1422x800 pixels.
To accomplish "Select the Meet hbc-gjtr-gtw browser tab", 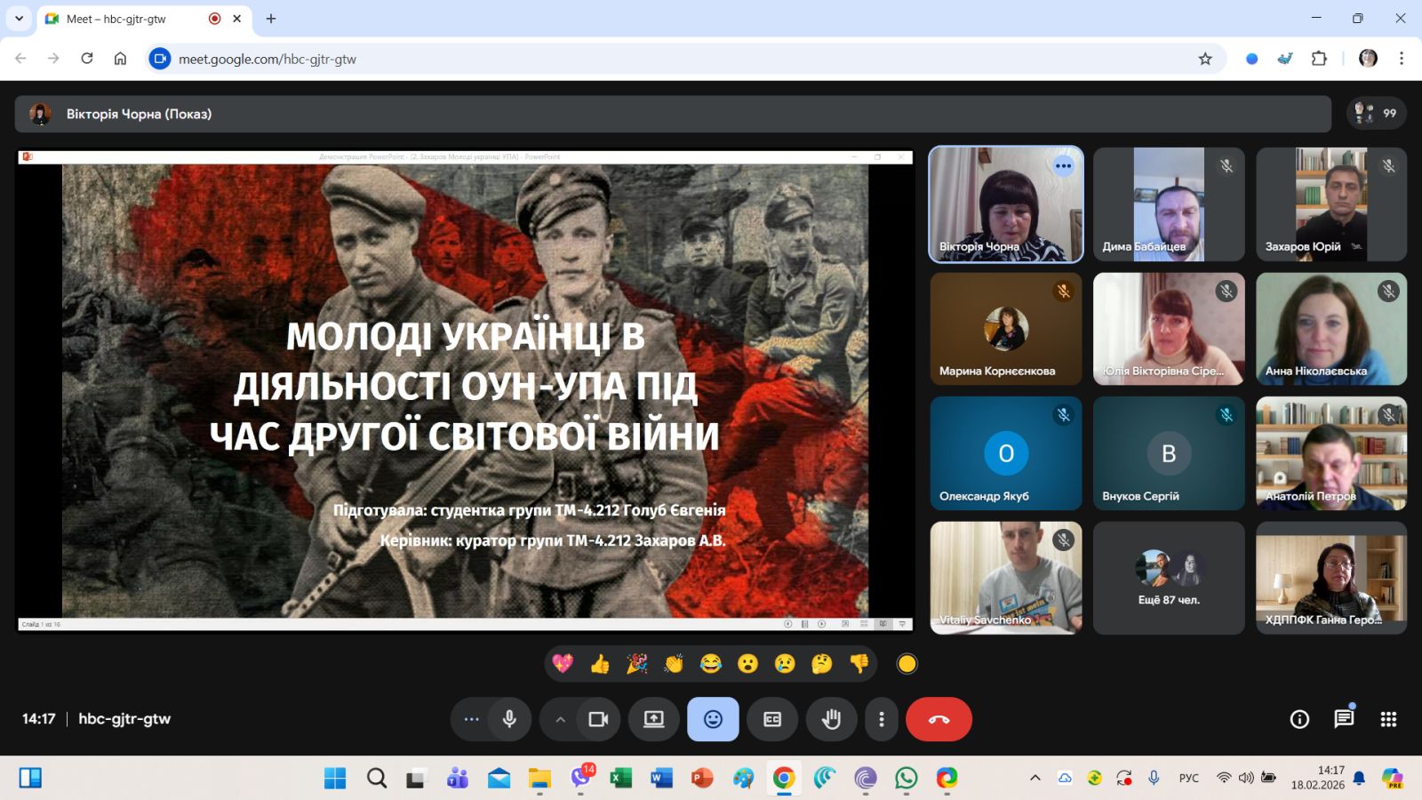I will (124, 19).
